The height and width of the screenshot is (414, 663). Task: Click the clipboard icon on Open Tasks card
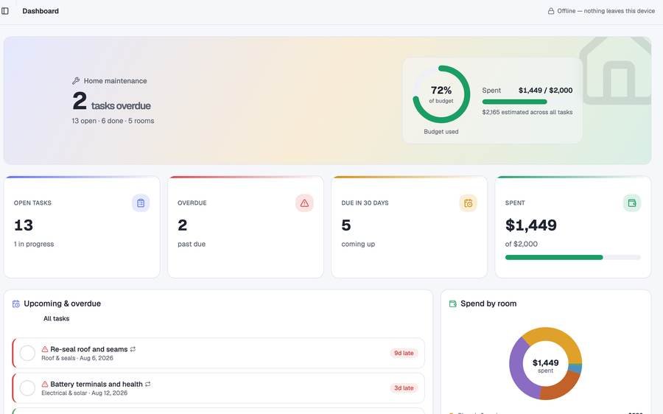141,203
